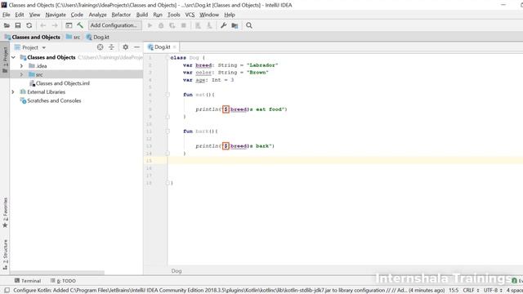This screenshot has height=294, width=523.
Task: Open project folder icon in toolbar
Action: tap(7, 25)
